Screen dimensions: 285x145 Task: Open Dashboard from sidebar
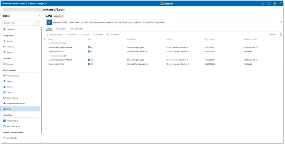[11, 30]
